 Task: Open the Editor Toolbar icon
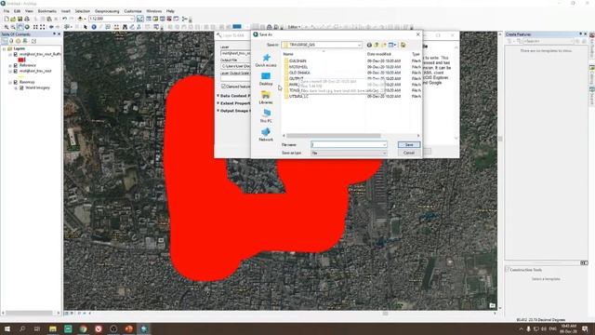(x=140, y=19)
